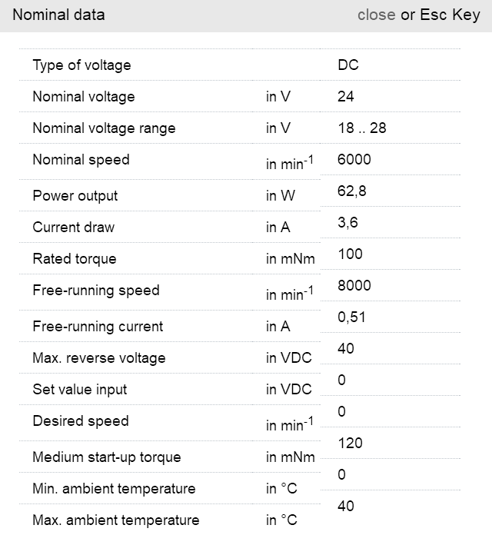Viewport: 492px width, 535px height.
Task: Select the Type of voltage label
Action: [x=81, y=65]
